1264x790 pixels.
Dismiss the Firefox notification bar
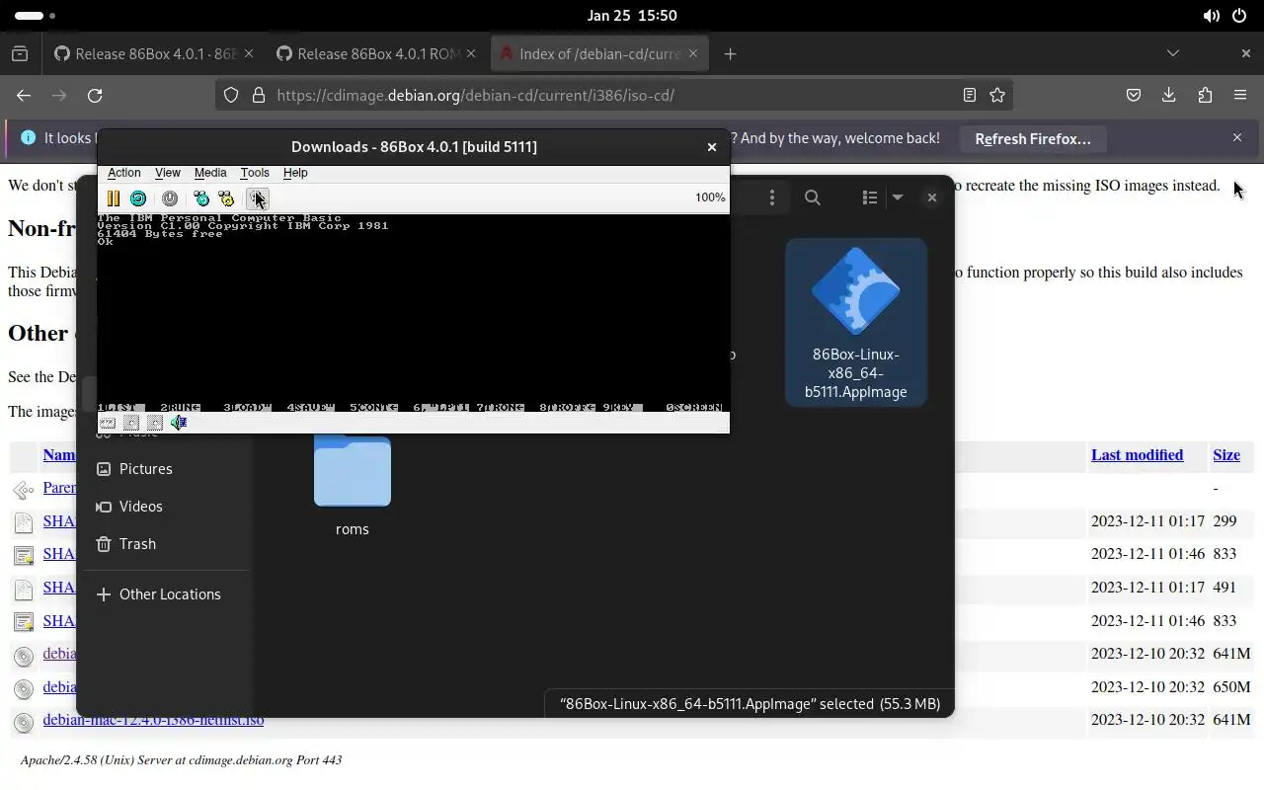pos(1237,138)
